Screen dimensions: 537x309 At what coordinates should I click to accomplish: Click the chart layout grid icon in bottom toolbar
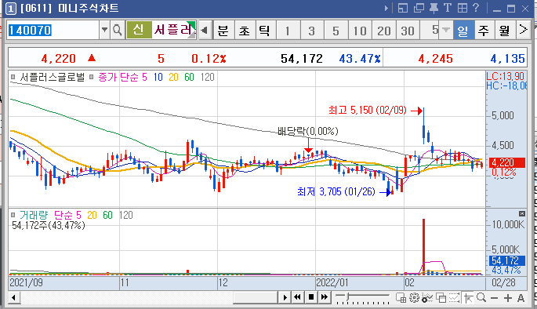point(401,298)
